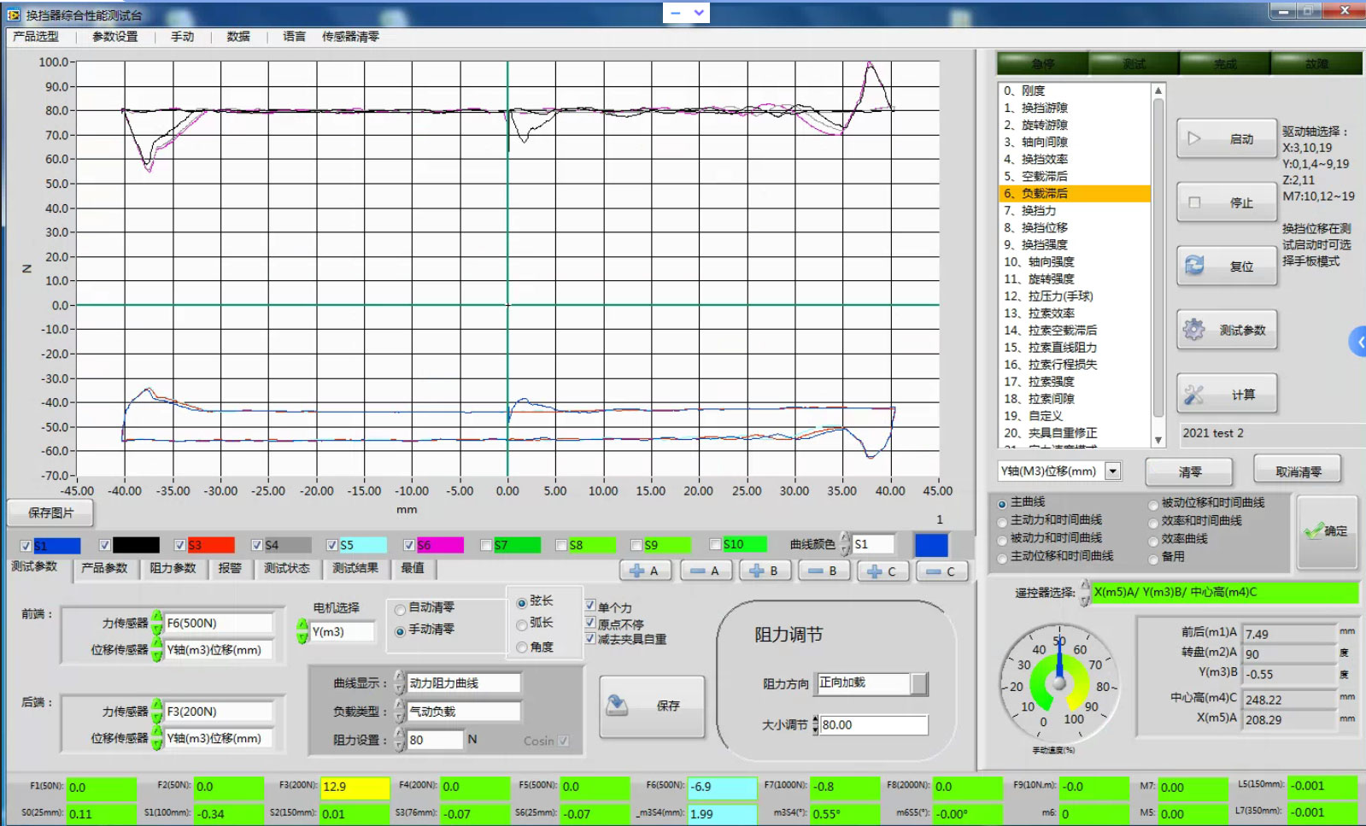
Task: Change the 负载类型 气动负载 selector
Action: point(399,711)
